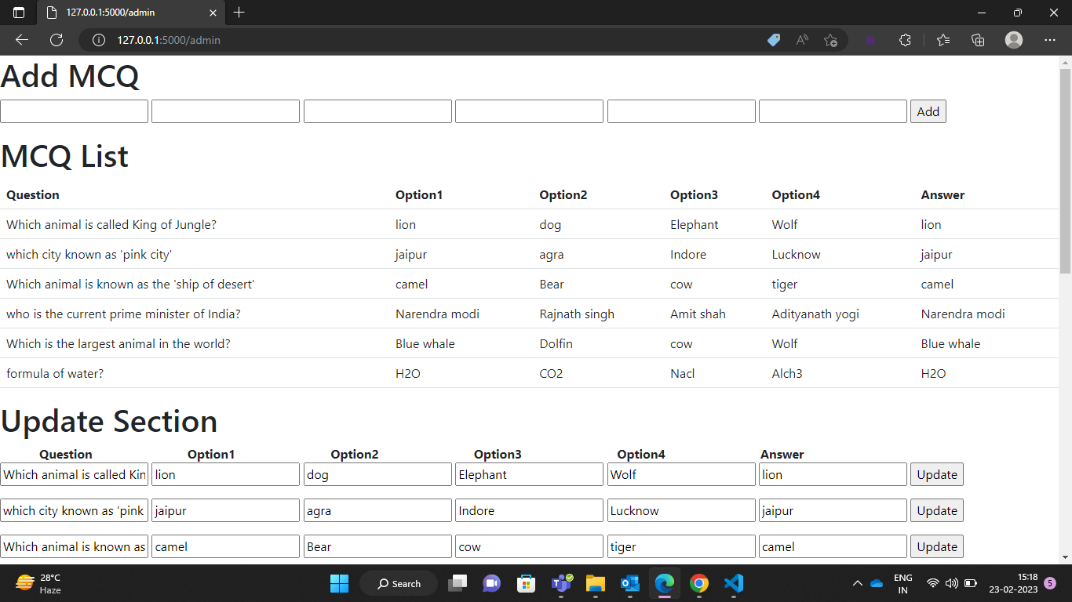The height and width of the screenshot is (602, 1072).
Task: Open the Collections icon
Action: [978, 40]
